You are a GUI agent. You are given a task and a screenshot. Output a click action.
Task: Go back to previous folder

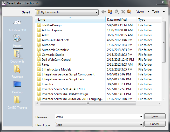tap(104, 12)
